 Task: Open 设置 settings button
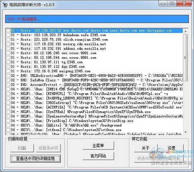[x=171, y=148]
